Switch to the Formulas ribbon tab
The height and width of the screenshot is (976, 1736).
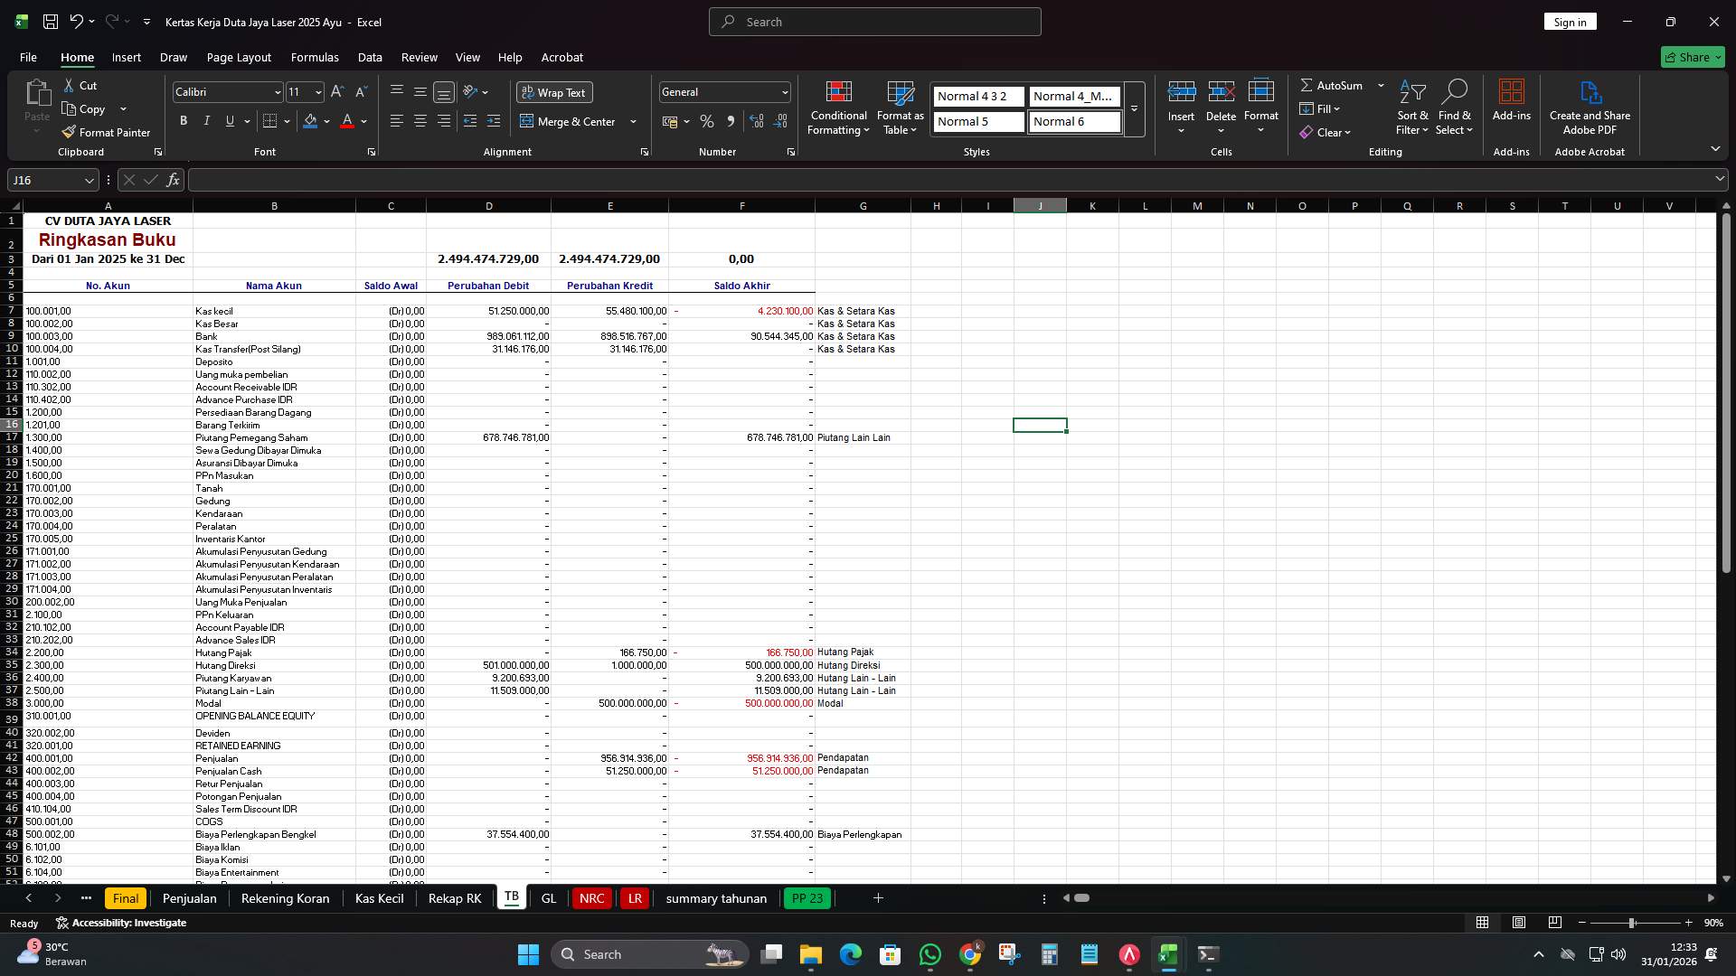(x=314, y=57)
